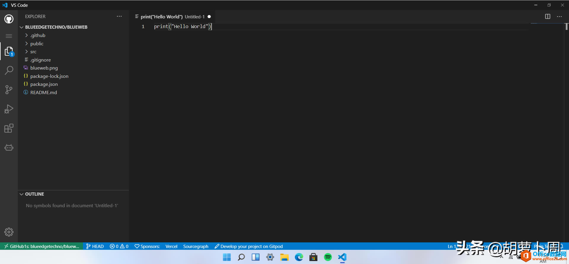Open the Vercel sponsor link
This screenshot has height=264, width=569.
(171, 246)
